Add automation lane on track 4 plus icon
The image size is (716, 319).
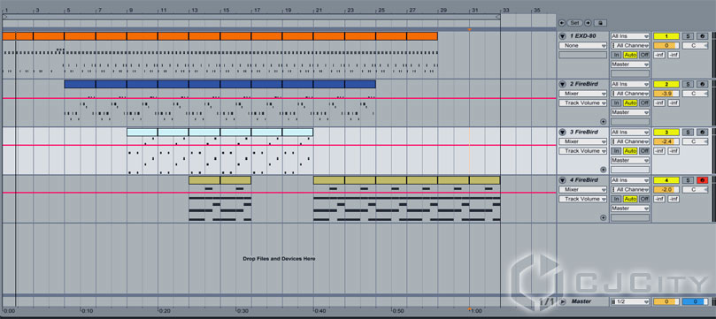tap(604, 218)
